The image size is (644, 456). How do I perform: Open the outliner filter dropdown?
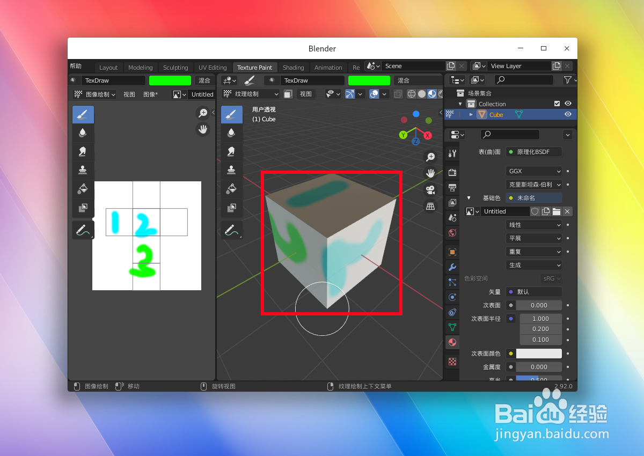tap(569, 80)
